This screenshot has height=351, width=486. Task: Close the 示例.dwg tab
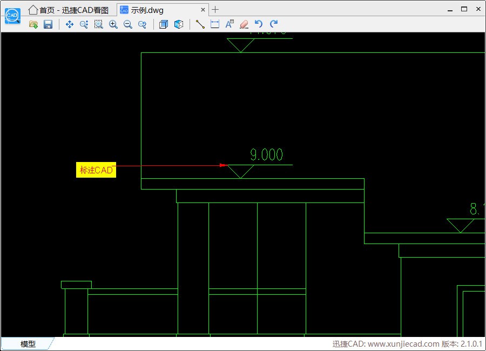click(203, 10)
